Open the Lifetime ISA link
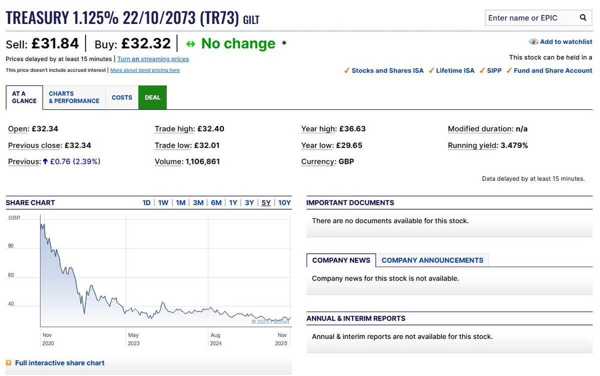Image resolution: width=600 pixels, height=376 pixels. click(455, 70)
